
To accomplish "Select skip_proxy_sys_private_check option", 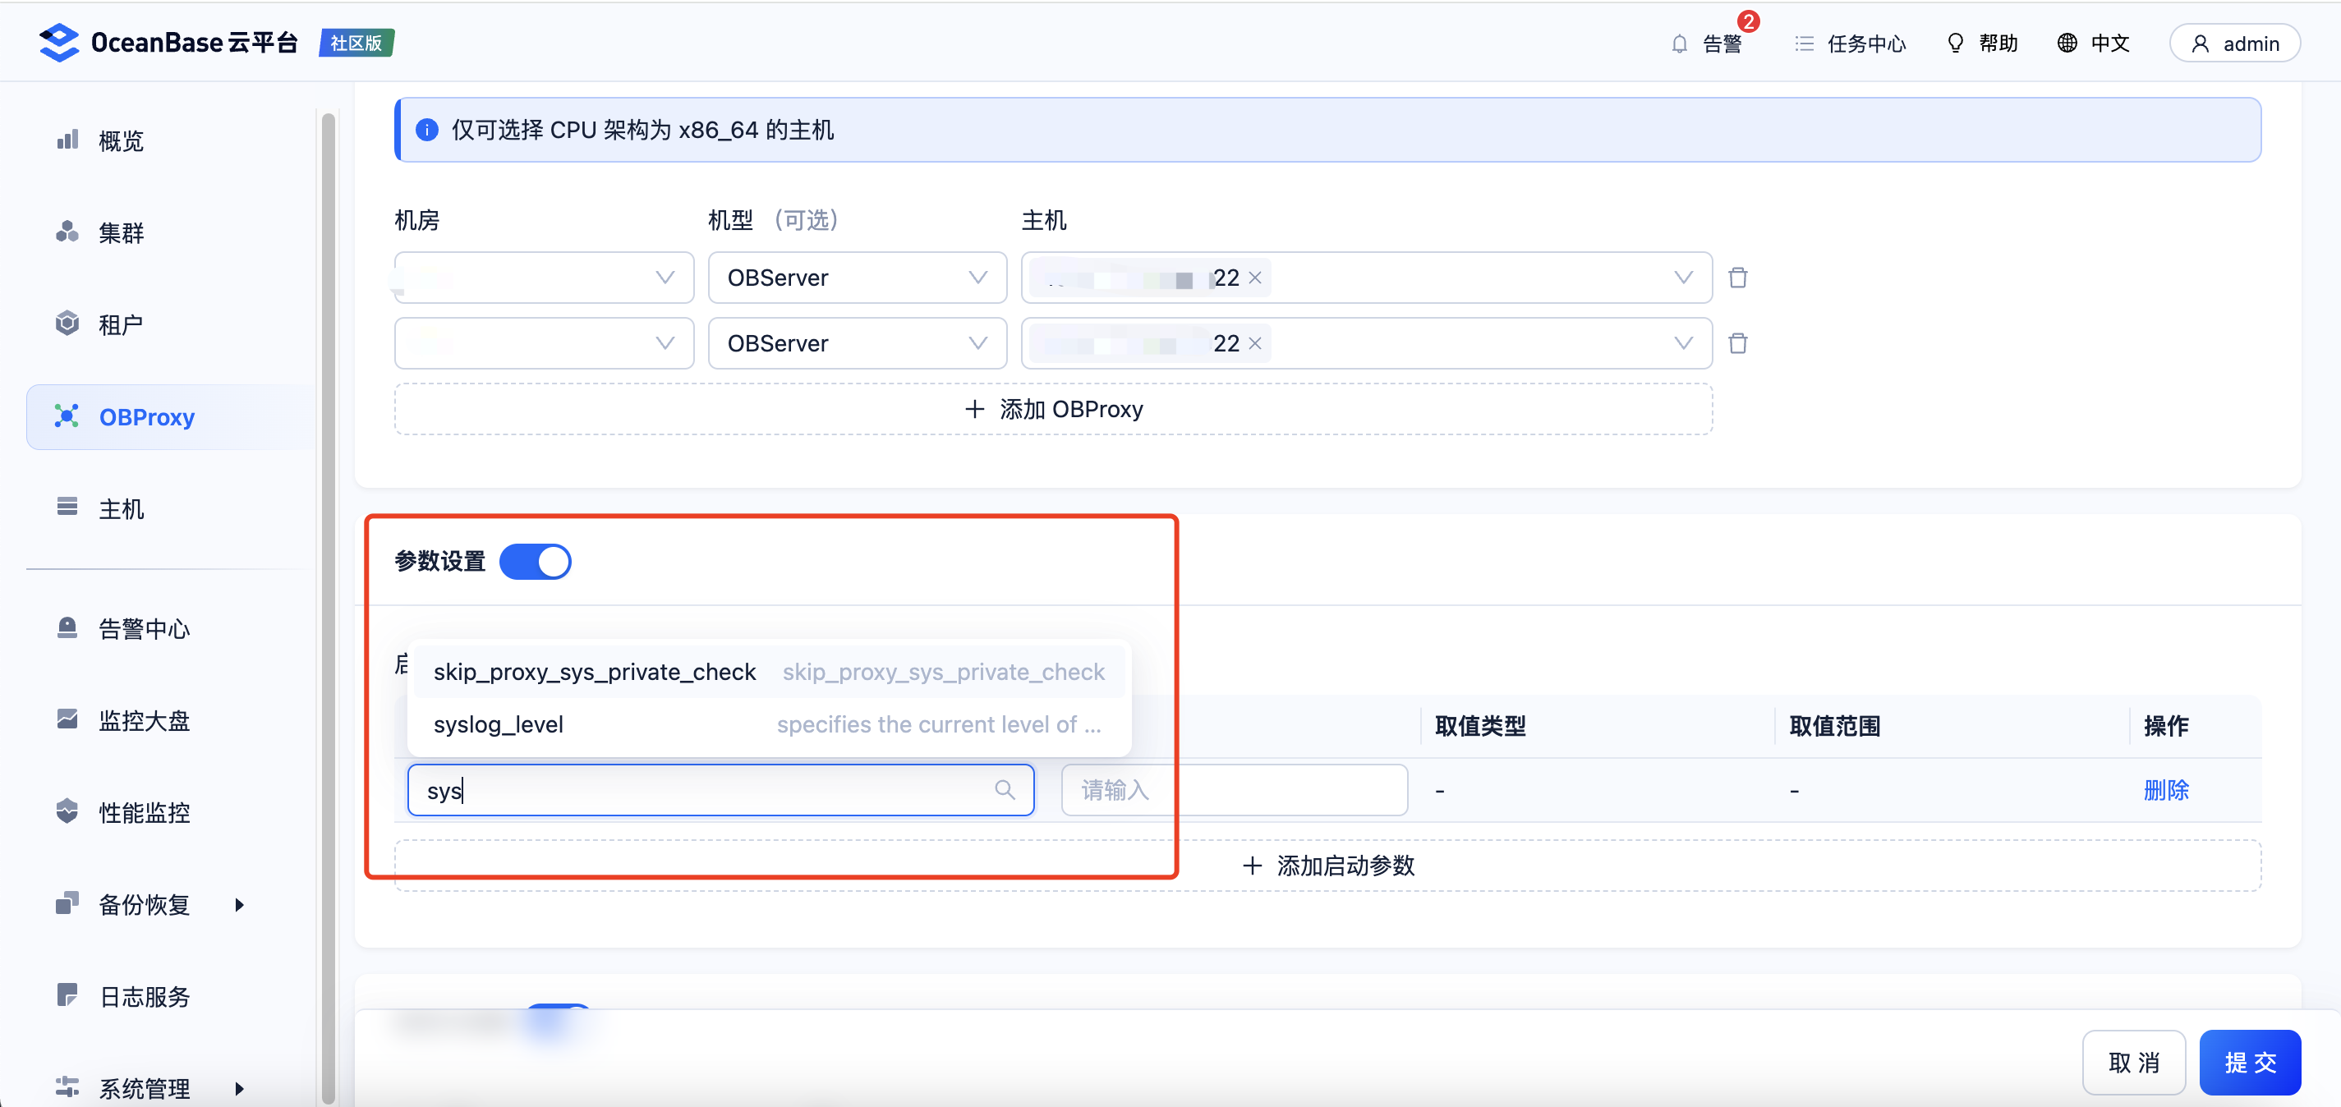I will (769, 672).
